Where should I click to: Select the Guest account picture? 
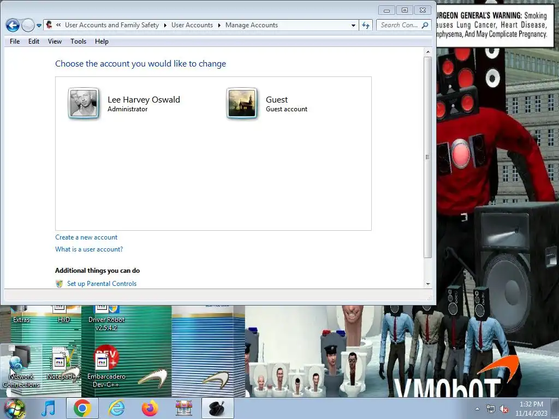[242, 103]
